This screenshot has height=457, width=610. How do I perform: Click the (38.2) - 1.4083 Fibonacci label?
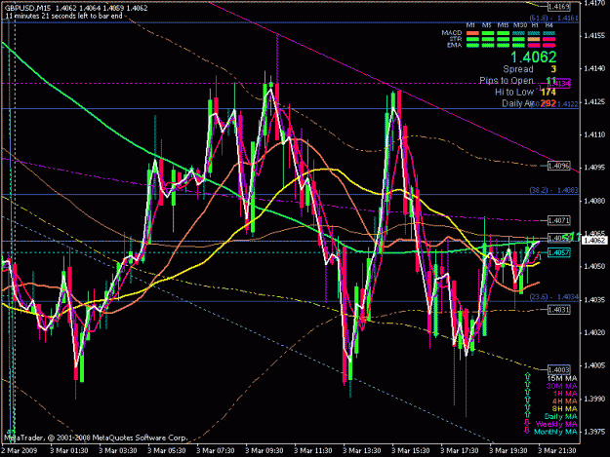554,190
